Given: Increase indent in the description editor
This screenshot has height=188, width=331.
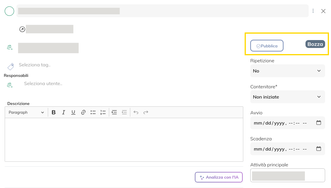Looking at the screenshot, I should tap(114, 112).
